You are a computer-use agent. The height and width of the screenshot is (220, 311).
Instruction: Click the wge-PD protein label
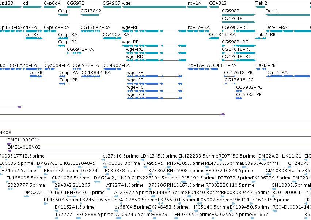pyautogui.click(x=136, y=95)
